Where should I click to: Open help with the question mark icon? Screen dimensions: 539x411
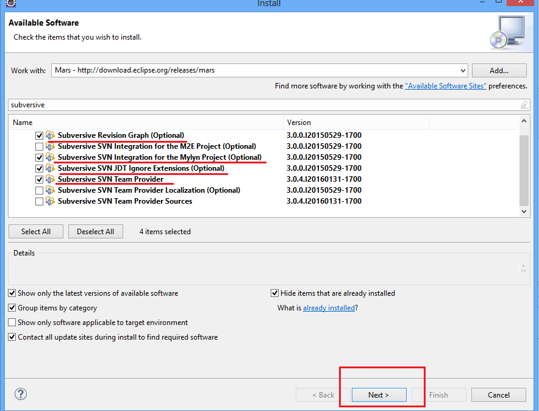pos(21,394)
